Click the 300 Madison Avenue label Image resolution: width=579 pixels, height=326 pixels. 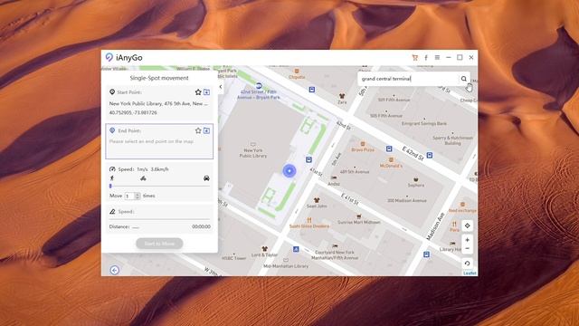(407, 200)
